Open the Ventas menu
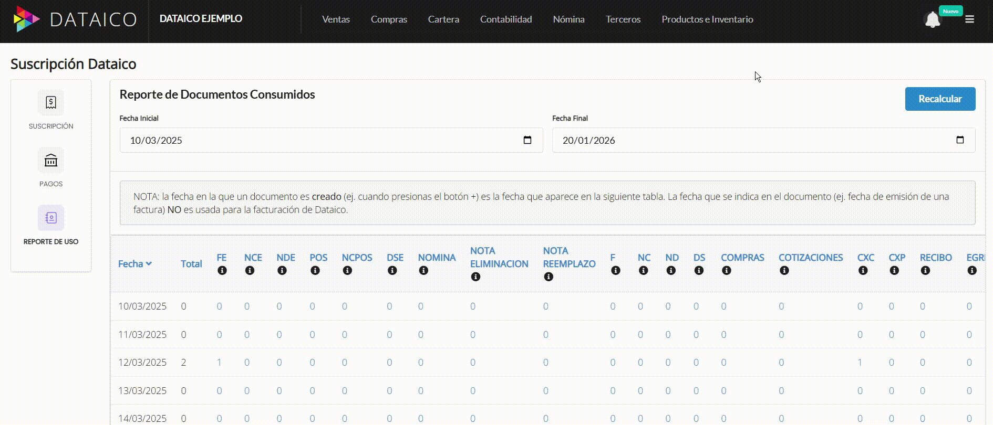 [336, 19]
